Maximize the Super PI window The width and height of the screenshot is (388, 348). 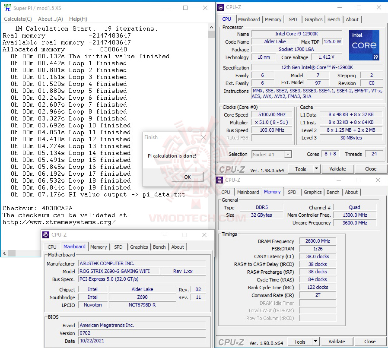pos(185,8)
